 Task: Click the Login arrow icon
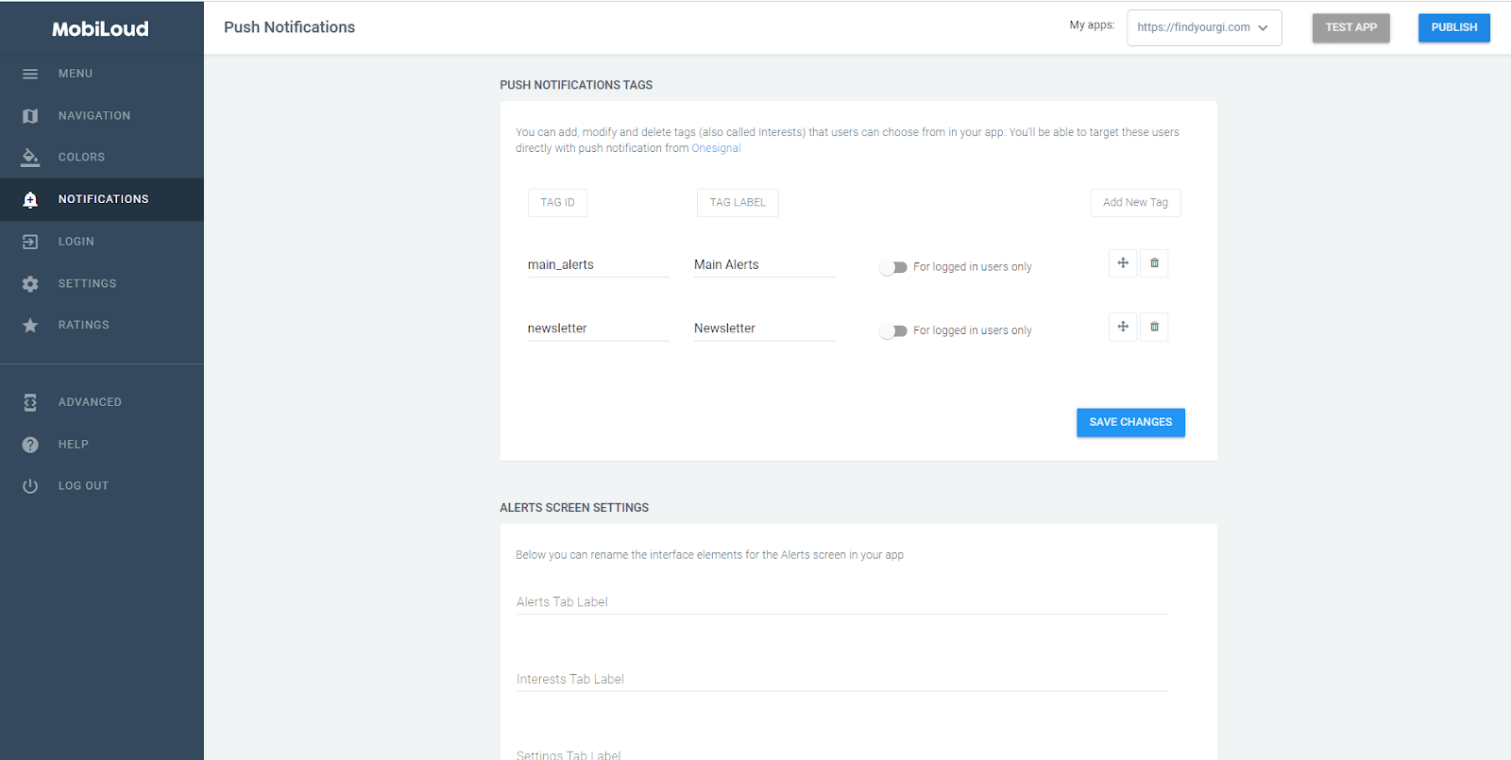[x=30, y=242]
